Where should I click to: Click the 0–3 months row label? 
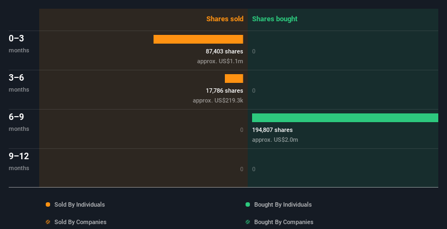(19, 44)
